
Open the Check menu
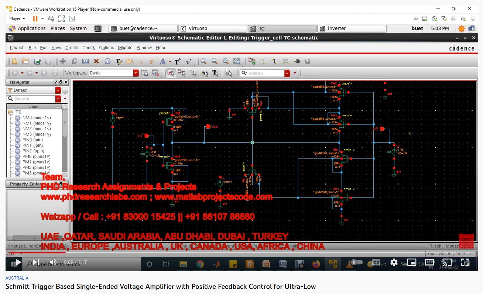89,48
